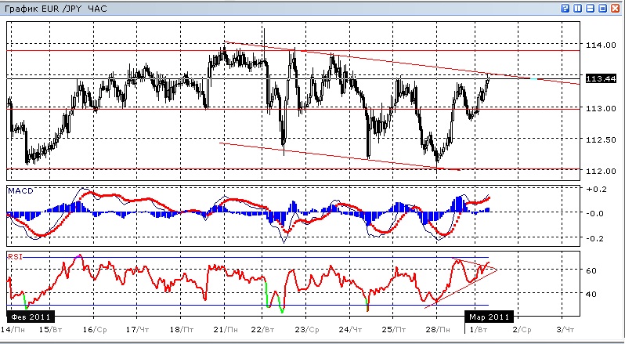
Task: Click the 113.00 price axis label
Action: point(601,108)
